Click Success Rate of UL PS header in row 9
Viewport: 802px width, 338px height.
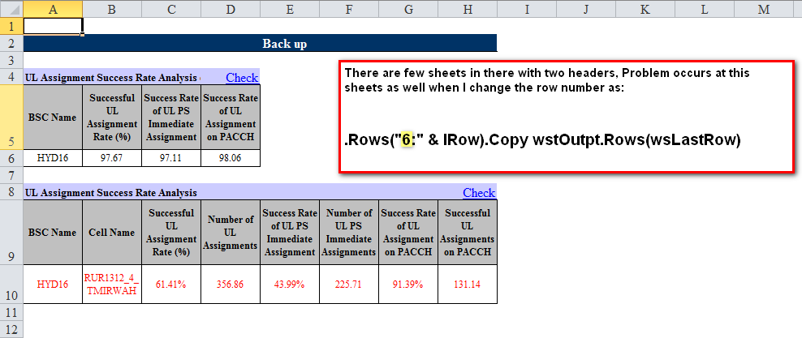point(290,233)
